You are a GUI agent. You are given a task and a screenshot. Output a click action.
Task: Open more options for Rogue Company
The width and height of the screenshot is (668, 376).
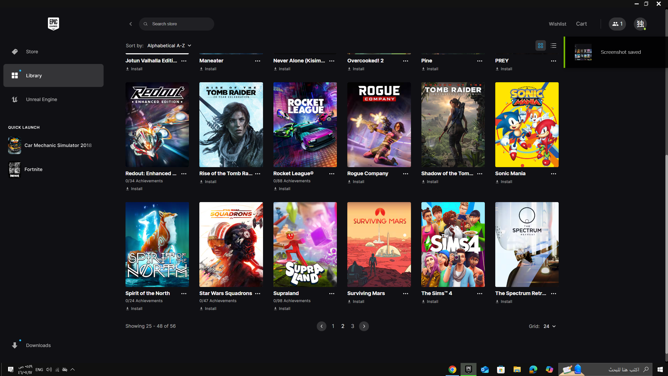[x=405, y=174]
